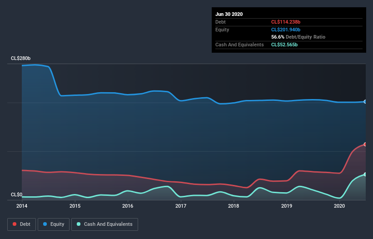Screen dimensions: 373x239
Task: Select the 2016 x-axis label
Action: tap(128, 206)
